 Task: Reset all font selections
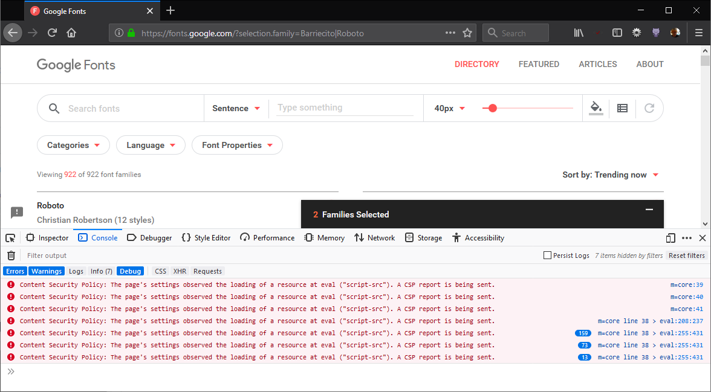pos(649,108)
